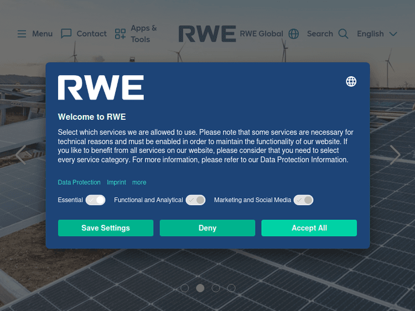The height and width of the screenshot is (311, 415).
Task: Open Search in the header
Action: click(x=320, y=34)
